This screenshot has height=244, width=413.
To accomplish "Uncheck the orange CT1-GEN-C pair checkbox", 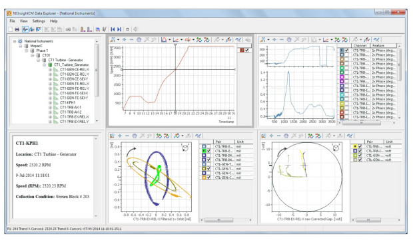I will click(208, 178).
